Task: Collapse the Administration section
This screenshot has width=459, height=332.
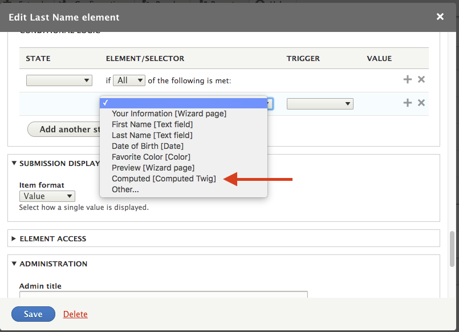Action: click(54, 264)
